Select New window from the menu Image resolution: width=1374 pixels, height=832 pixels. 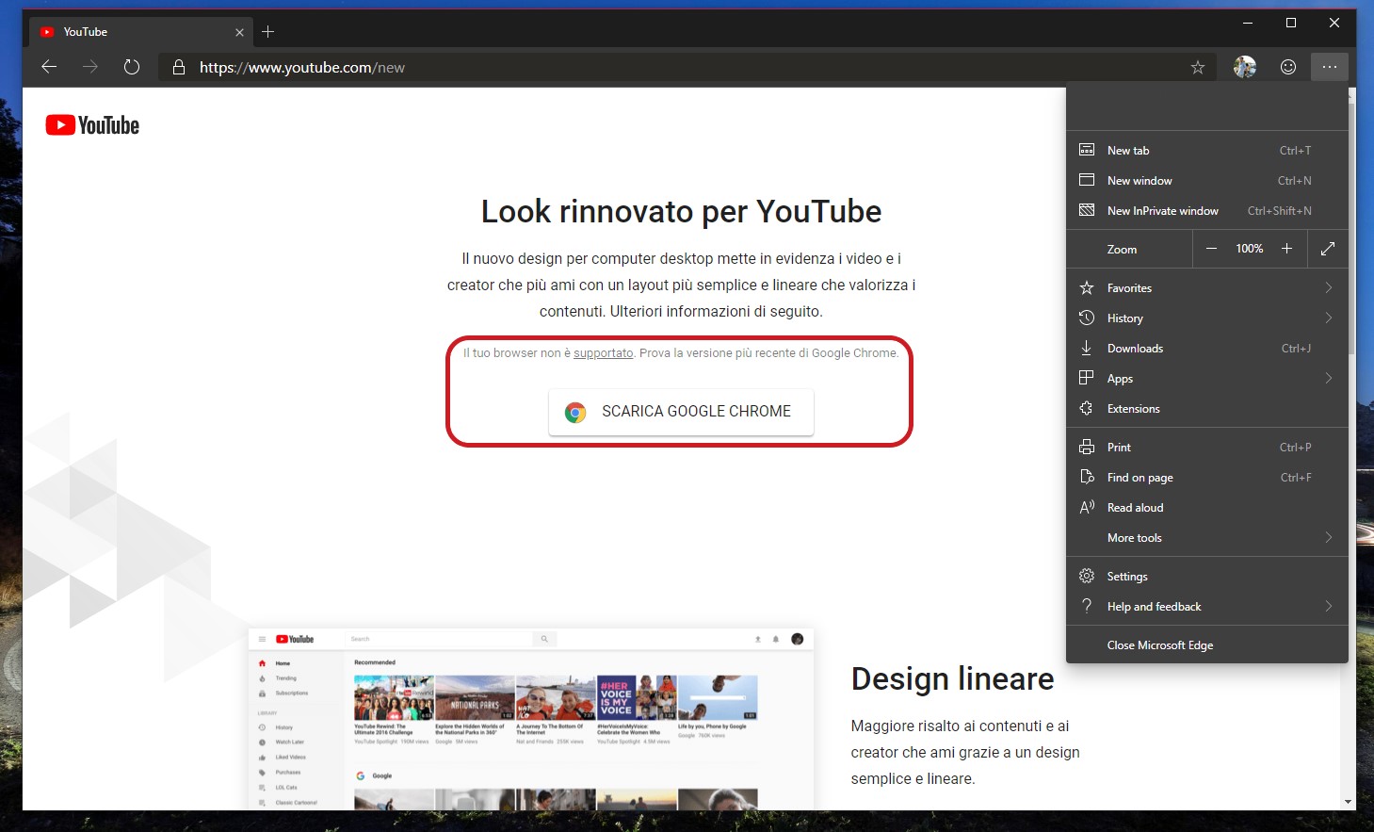pos(1207,181)
